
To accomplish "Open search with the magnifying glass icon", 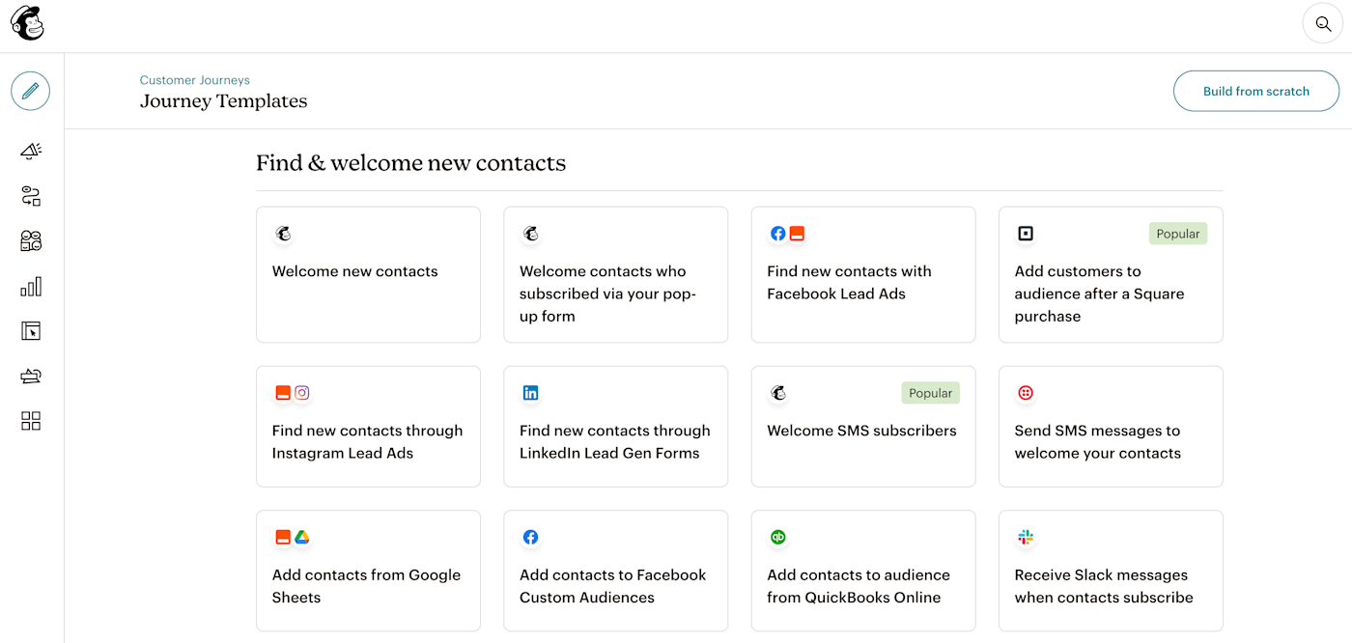I will (x=1323, y=24).
